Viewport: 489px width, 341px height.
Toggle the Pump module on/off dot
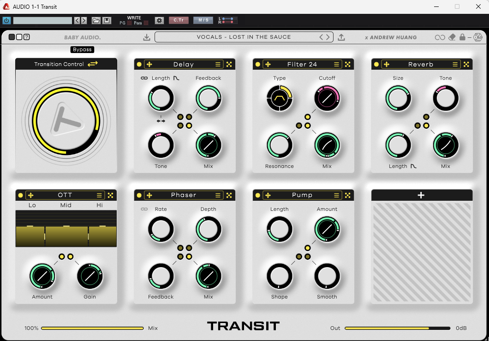[x=257, y=195]
